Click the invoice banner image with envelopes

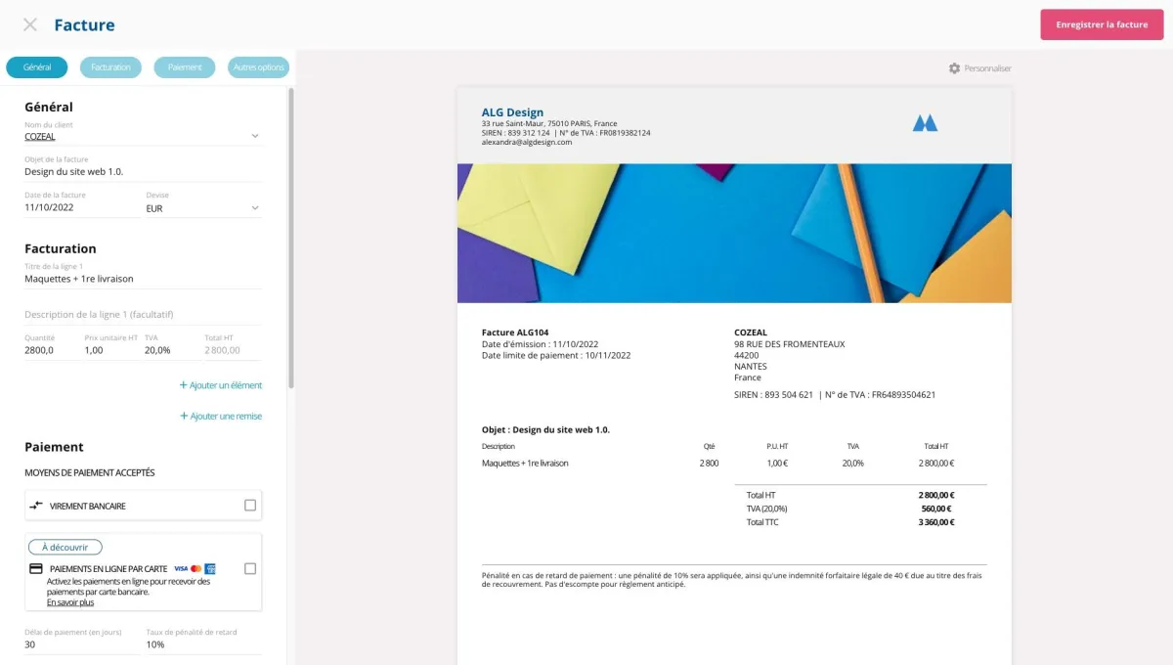pos(734,233)
